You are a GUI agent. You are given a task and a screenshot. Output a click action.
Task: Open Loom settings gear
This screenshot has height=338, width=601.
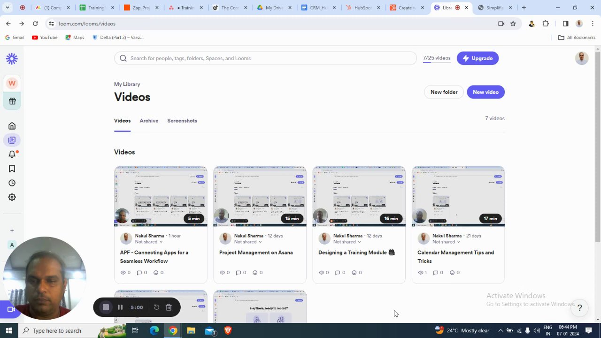(12, 197)
